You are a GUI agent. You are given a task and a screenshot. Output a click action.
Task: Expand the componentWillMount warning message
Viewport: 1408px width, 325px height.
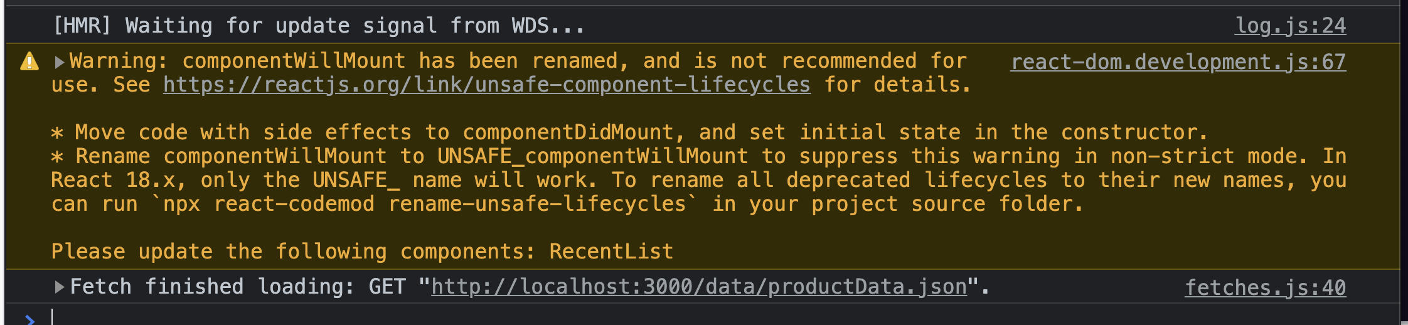[x=60, y=61]
